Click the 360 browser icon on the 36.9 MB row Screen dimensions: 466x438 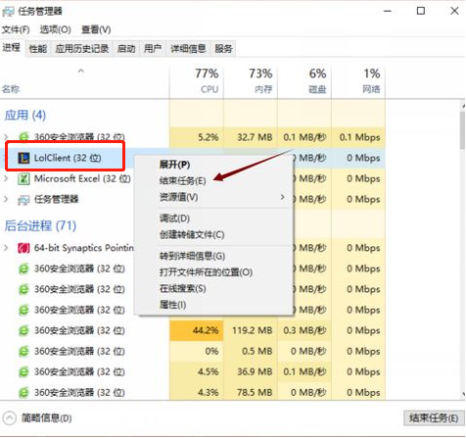point(23,372)
